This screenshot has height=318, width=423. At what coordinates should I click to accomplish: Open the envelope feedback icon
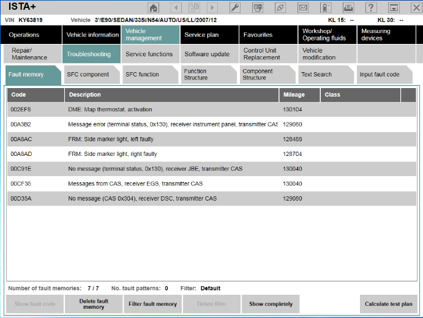[303, 7]
